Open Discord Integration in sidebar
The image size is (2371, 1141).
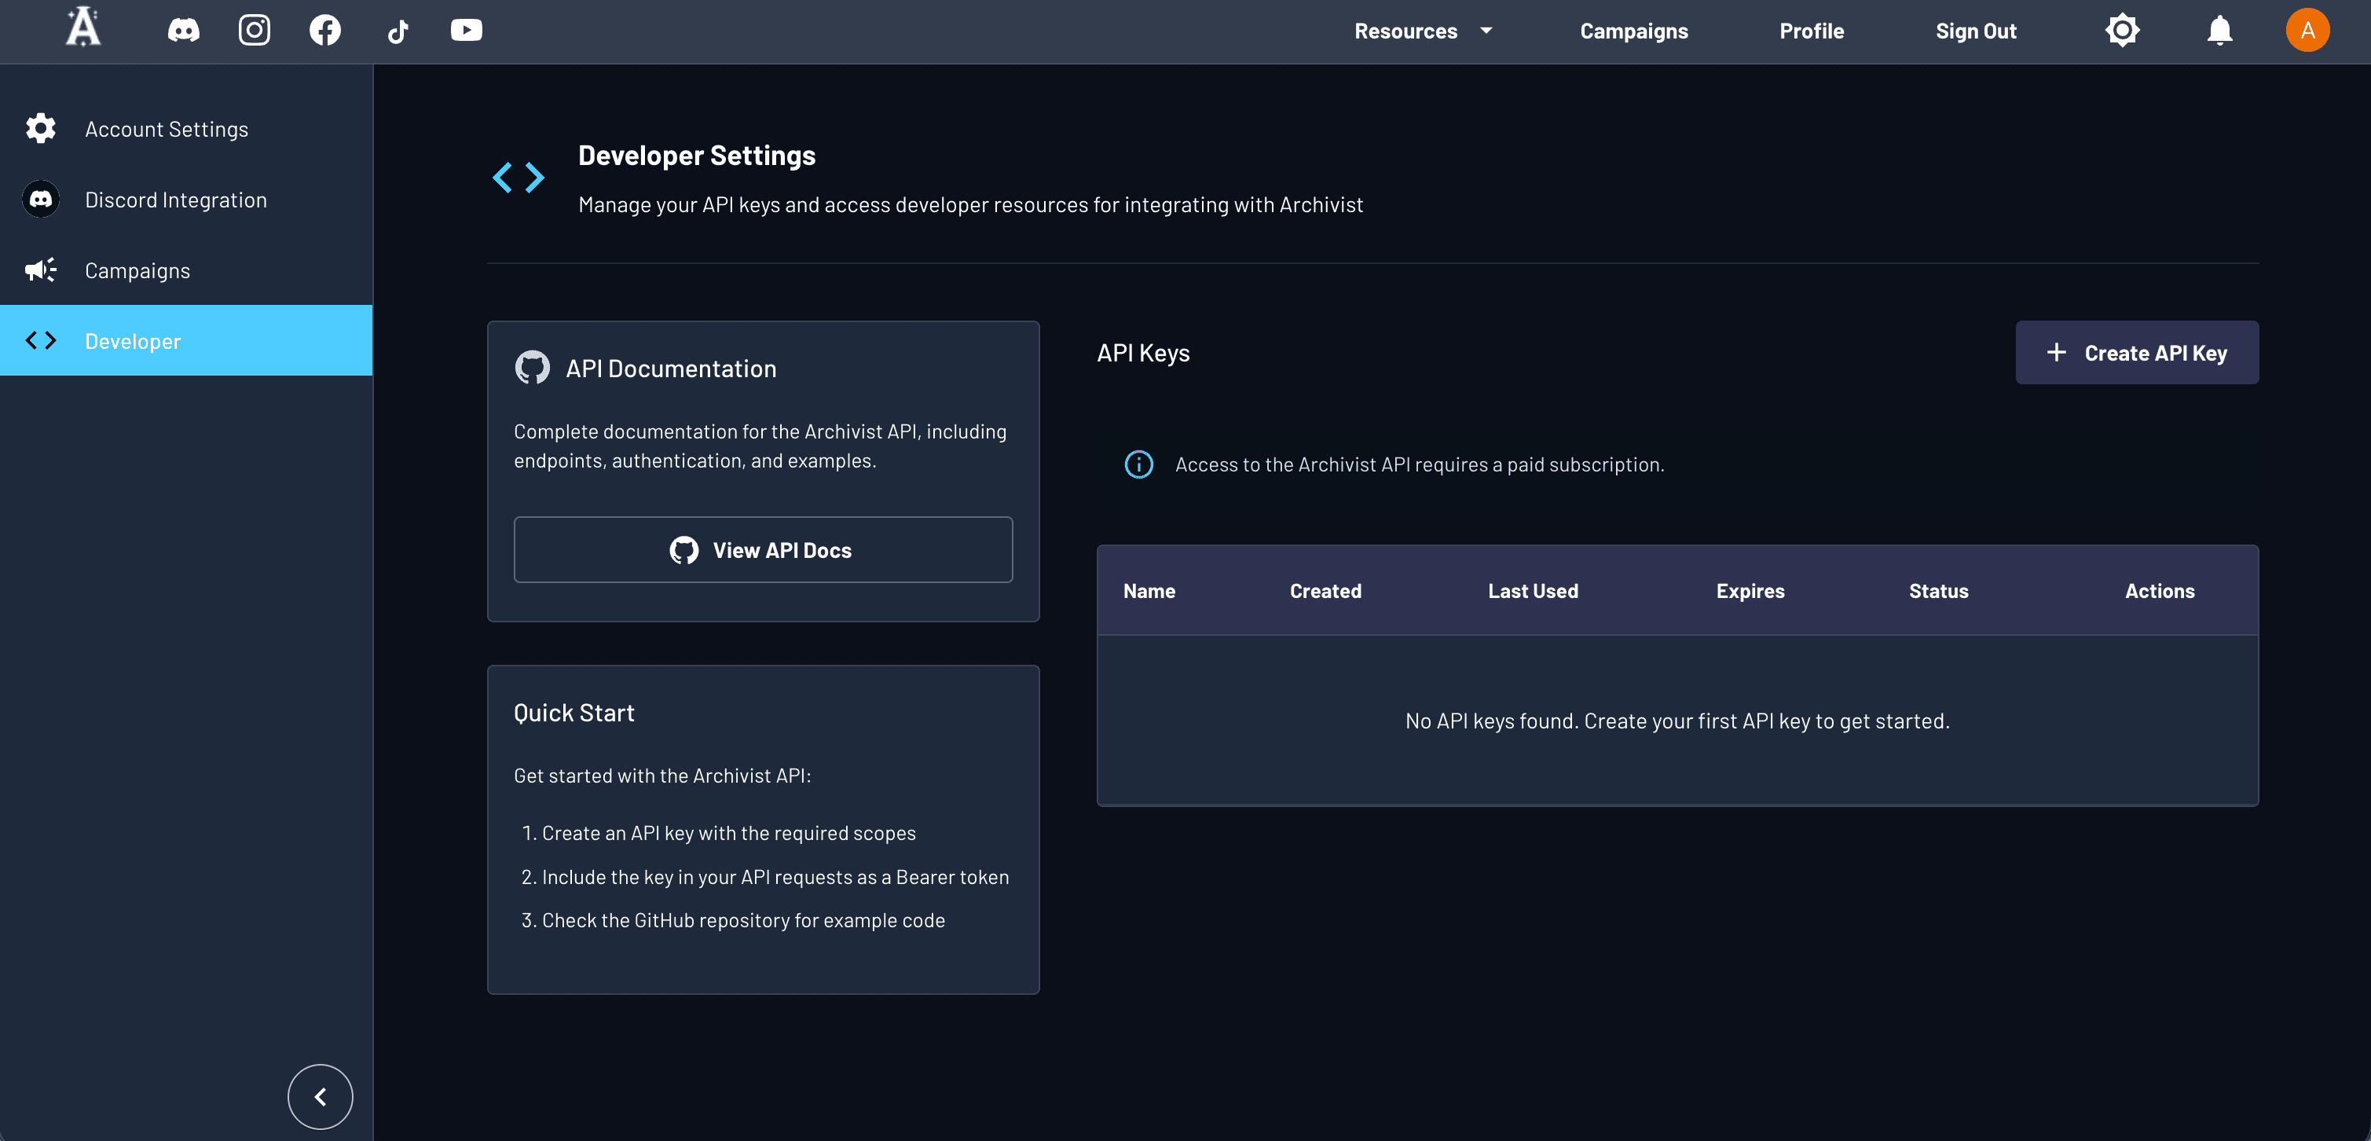pyautogui.click(x=176, y=200)
